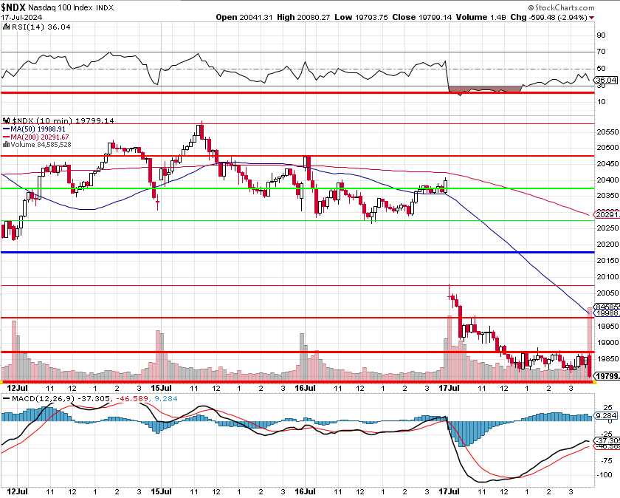
Task: Click the 17-Jul-2024 date under title
Action: tap(21, 17)
